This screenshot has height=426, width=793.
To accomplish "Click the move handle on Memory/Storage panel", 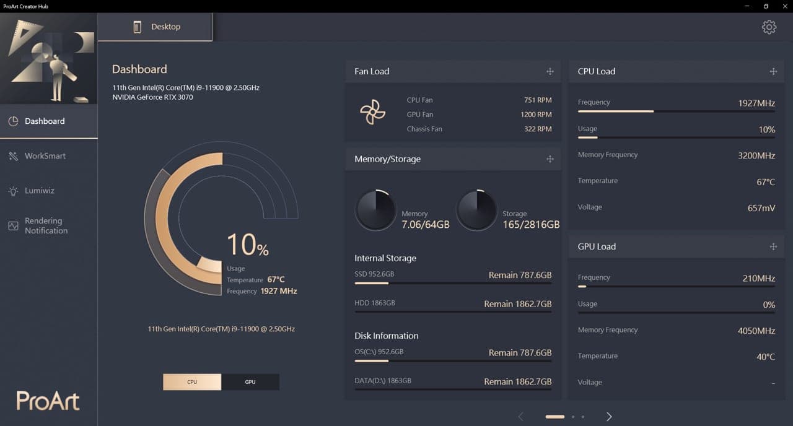I will click(550, 159).
